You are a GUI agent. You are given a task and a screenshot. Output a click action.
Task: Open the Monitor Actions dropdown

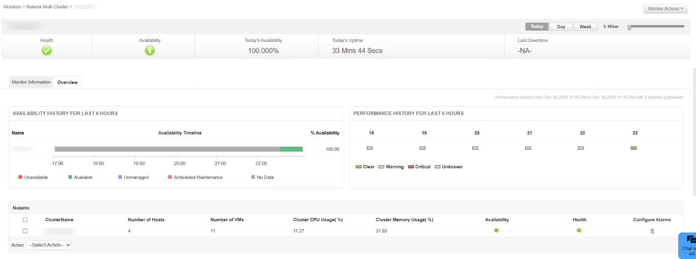[x=665, y=9]
